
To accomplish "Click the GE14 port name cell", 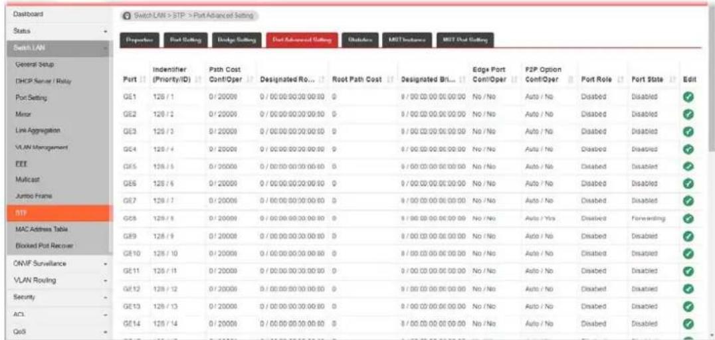I will 130,323.
